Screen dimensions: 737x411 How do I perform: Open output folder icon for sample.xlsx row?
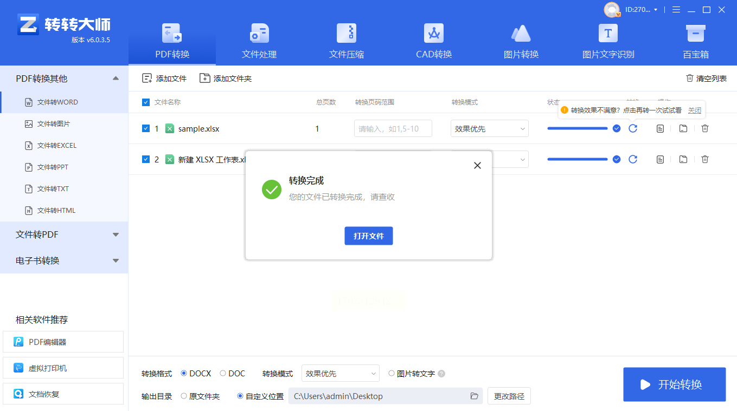[x=683, y=128]
